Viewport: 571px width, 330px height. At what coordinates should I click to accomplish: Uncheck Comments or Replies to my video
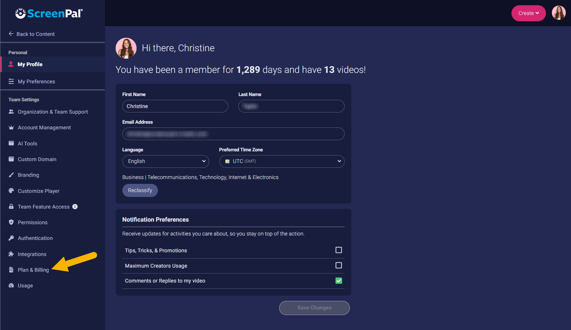(x=339, y=281)
